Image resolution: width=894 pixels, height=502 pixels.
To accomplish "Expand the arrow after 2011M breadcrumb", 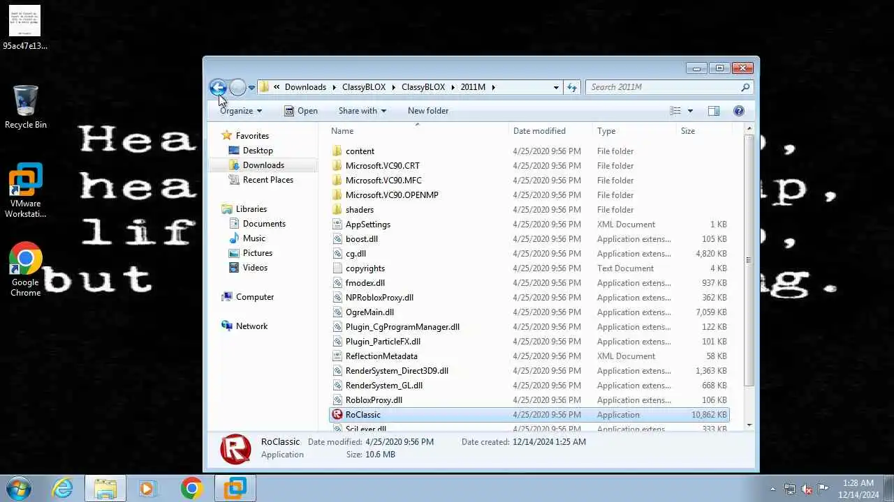I will coord(493,87).
